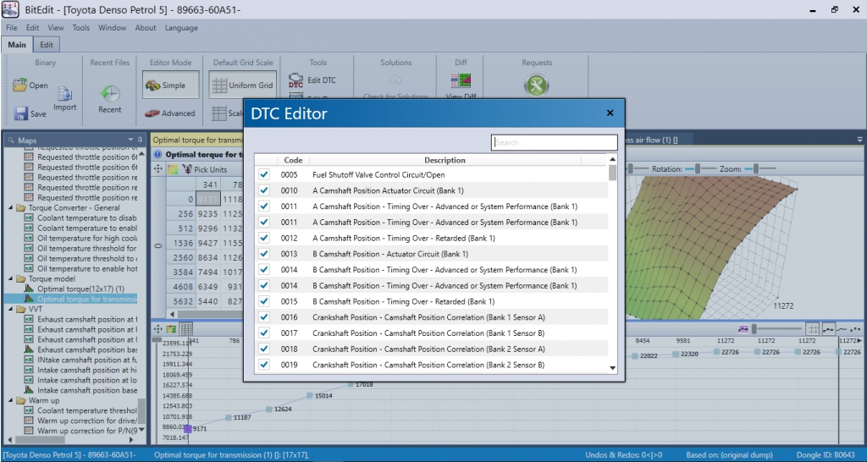Uncheck DTC 0017 Bank 1 Sensor B checkbox
Viewport: 867px width, 462px height.
tap(264, 333)
